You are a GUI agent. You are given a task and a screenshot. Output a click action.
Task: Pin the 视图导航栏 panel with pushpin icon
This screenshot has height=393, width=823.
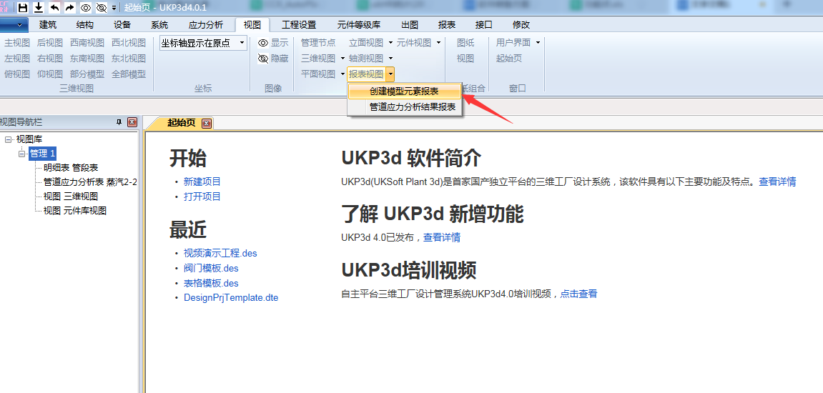[119, 123]
